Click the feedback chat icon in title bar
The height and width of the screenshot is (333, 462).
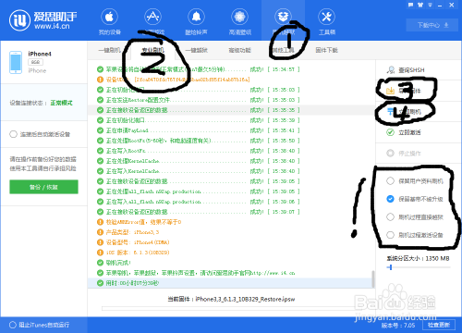pyautogui.click(x=410, y=5)
